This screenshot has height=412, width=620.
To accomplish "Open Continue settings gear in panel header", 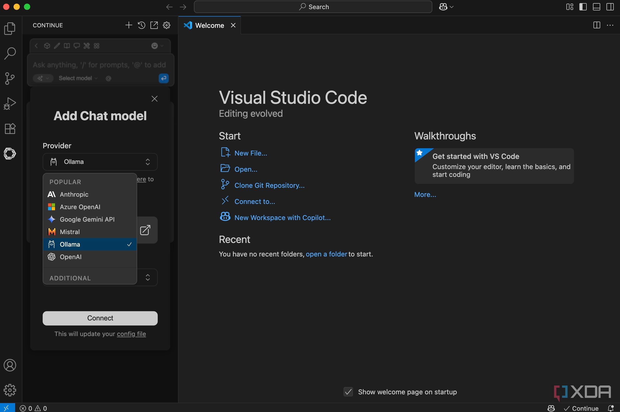I will (167, 25).
